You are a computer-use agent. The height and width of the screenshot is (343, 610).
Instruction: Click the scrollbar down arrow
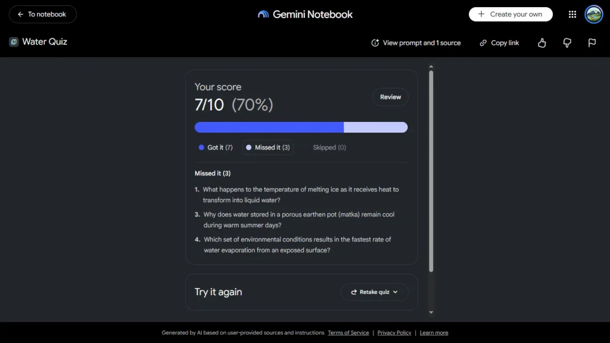(x=431, y=313)
